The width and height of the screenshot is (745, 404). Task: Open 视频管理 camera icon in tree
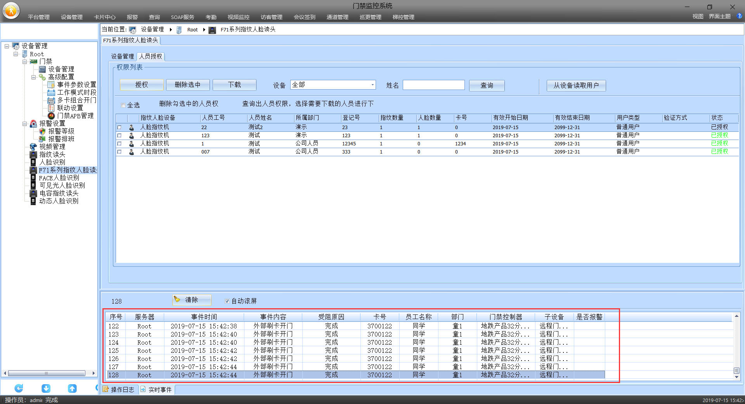click(x=33, y=147)
